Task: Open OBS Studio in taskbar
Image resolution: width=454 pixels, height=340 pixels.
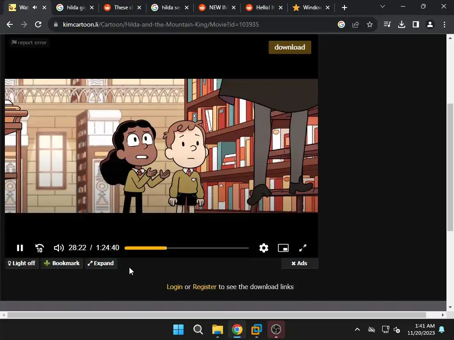Action: [x=276, y=329]
